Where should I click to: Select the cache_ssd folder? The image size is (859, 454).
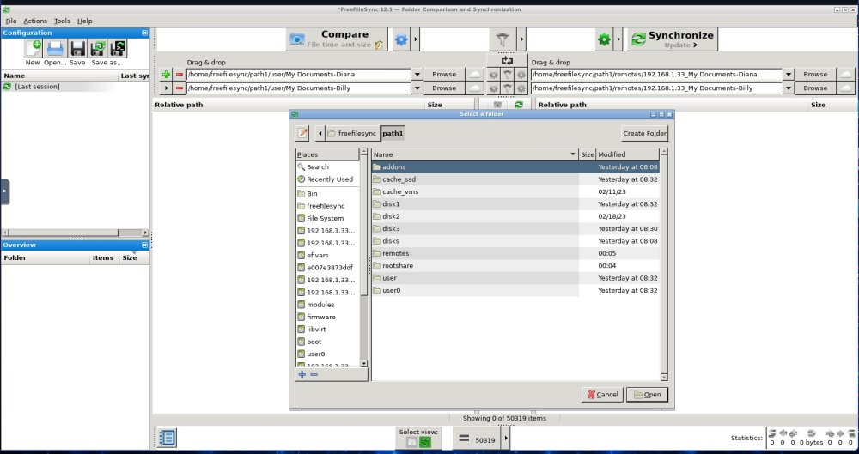(515, 179)
